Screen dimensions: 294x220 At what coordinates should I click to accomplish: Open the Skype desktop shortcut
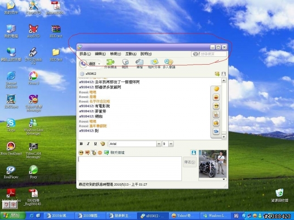(x=11, y=125)
